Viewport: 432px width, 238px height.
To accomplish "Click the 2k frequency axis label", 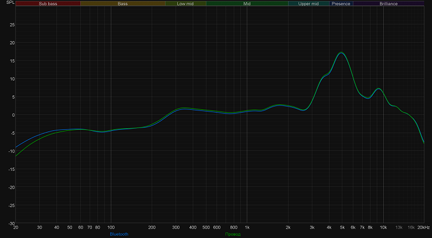I will 288,227.
